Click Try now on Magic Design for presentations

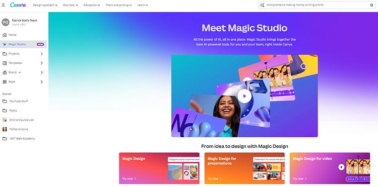[214, 179]
